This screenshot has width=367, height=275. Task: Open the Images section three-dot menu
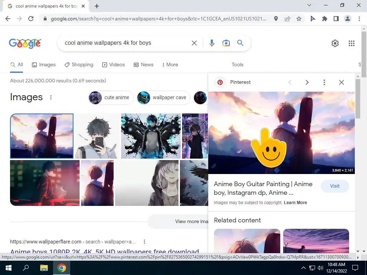pyautogui.click(x=51, y=97)
